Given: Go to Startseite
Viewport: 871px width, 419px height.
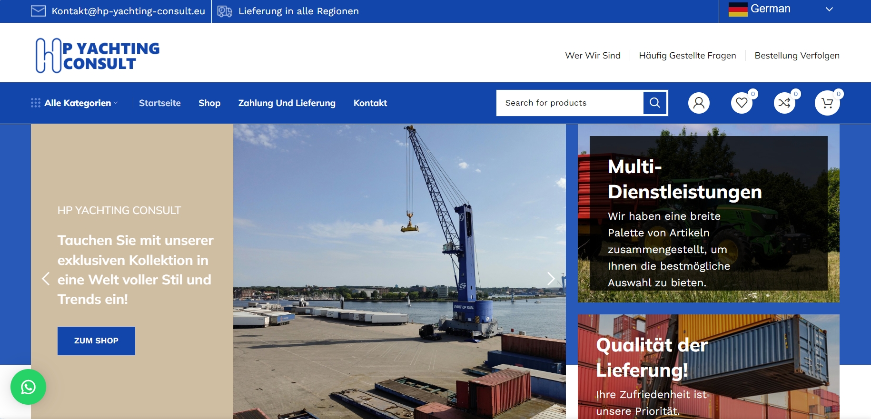Looking at the screenshot, I should [x=159, y=103].
